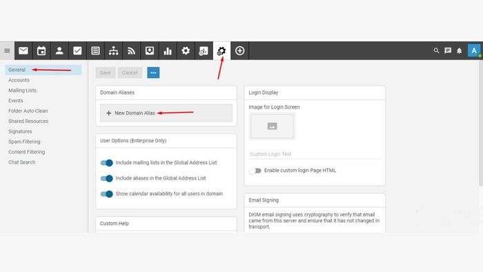
Task: Open the Notes icon in top bar
Action: pos(95,51)
